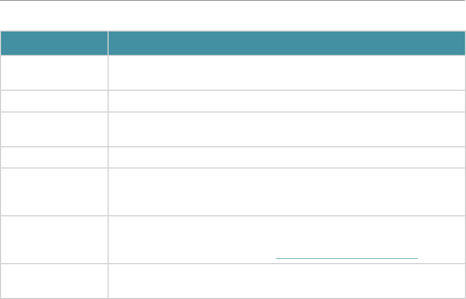Click the fourth row's right cell
This screenshot has height=299, width=466.
pyautogui.click(x=286, y=157)
